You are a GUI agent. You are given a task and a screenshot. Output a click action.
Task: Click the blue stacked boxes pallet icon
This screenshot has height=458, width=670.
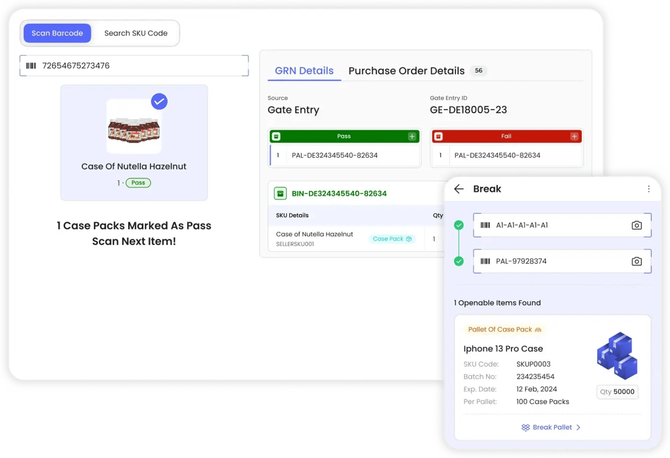point(617,355)
